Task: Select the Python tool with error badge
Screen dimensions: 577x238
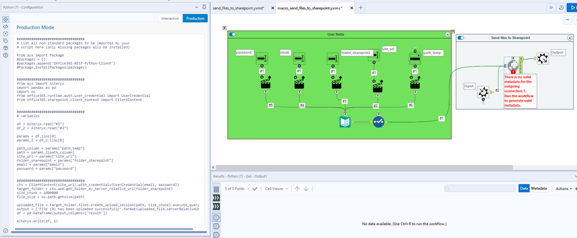Action: 512,65
